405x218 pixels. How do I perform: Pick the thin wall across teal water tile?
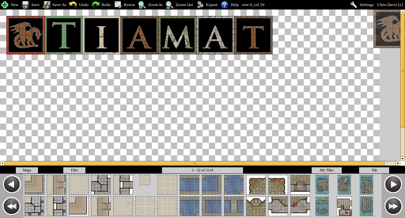(322, 206)
